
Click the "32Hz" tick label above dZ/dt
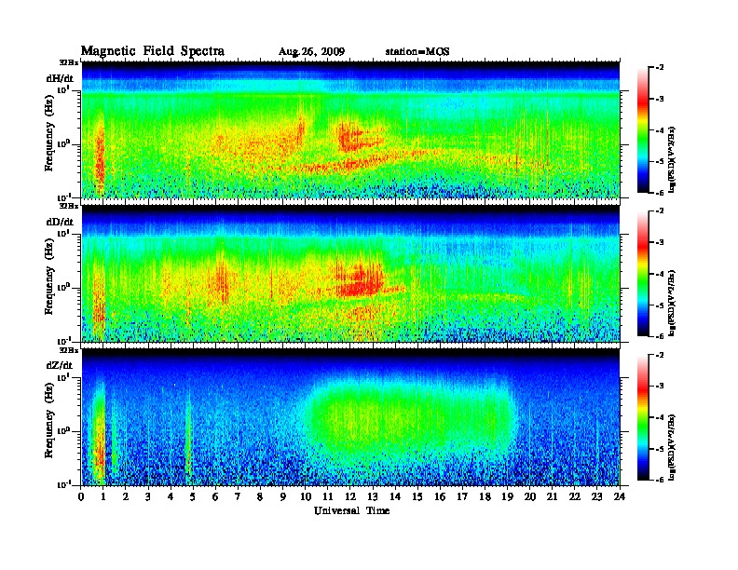coord(69,350)
